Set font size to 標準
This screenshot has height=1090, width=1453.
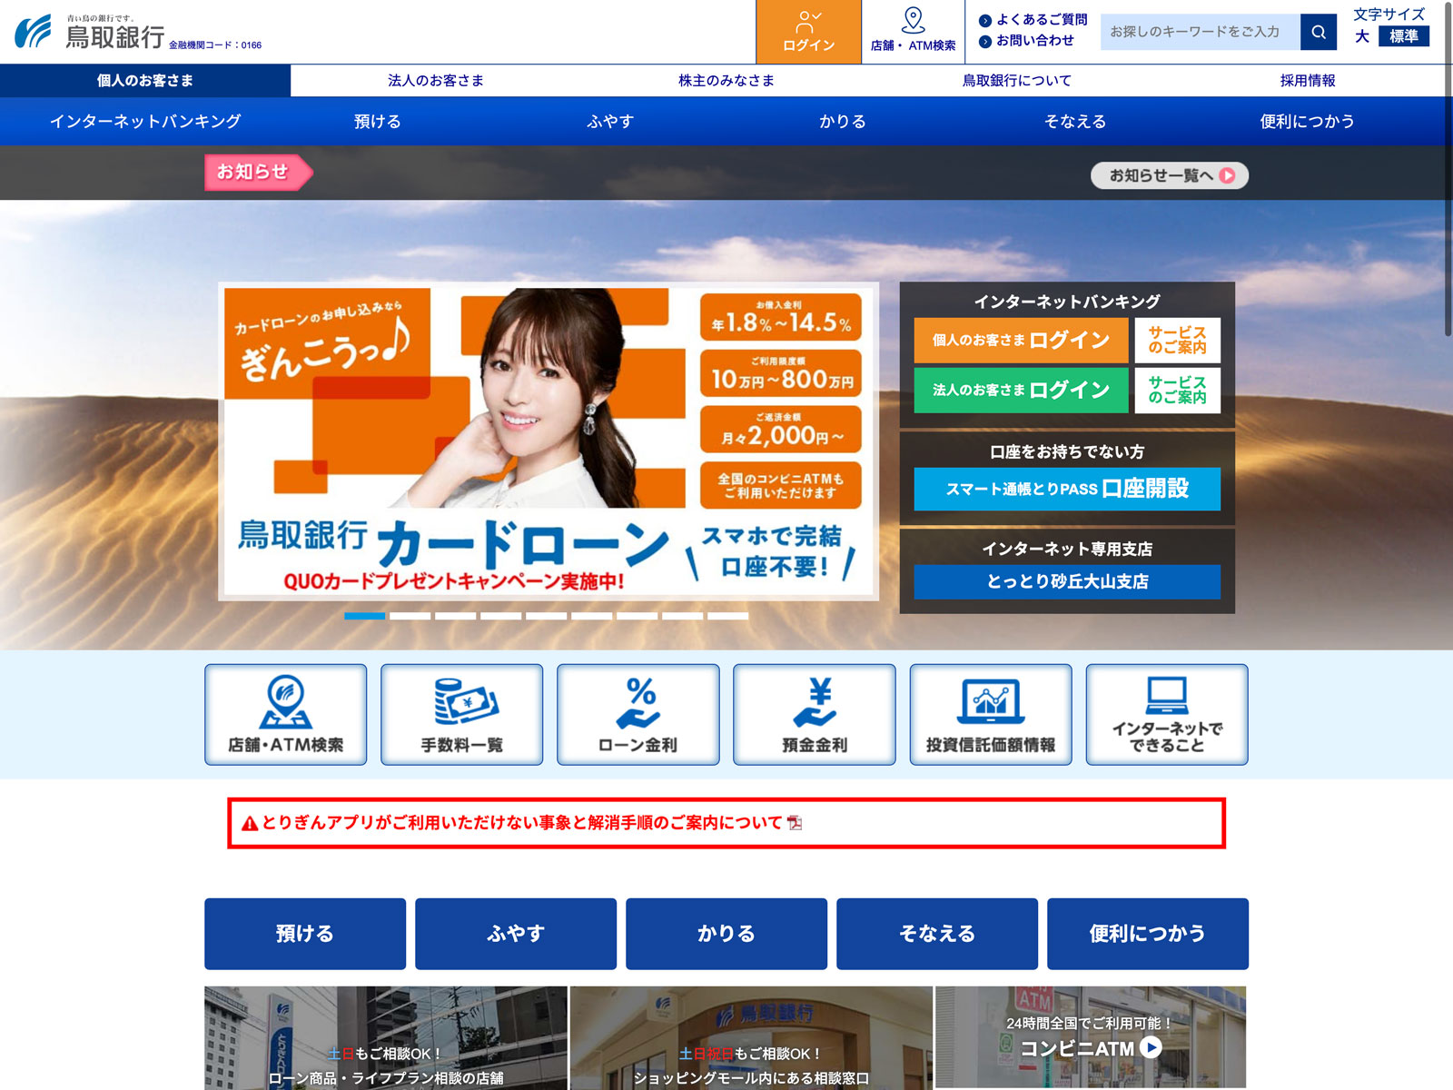1403,36
